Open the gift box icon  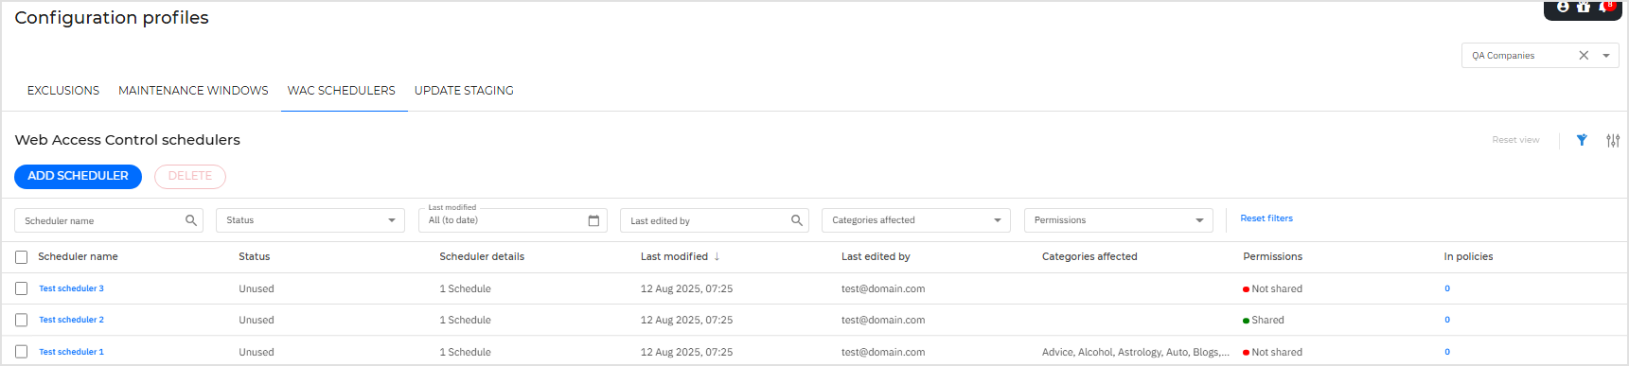(x=1584, y=7)
